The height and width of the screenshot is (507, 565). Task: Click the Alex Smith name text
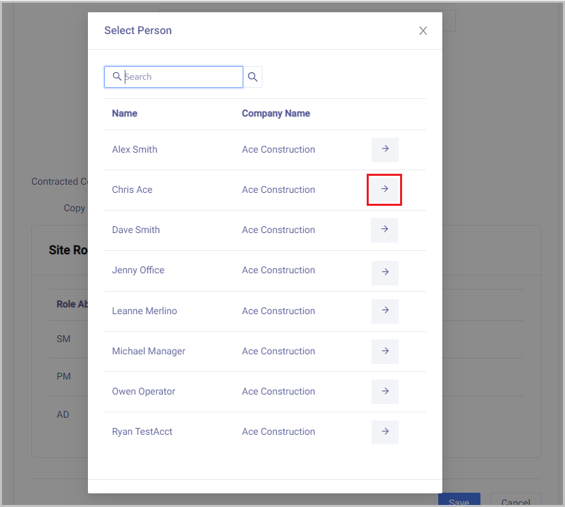tap(134, 149)
